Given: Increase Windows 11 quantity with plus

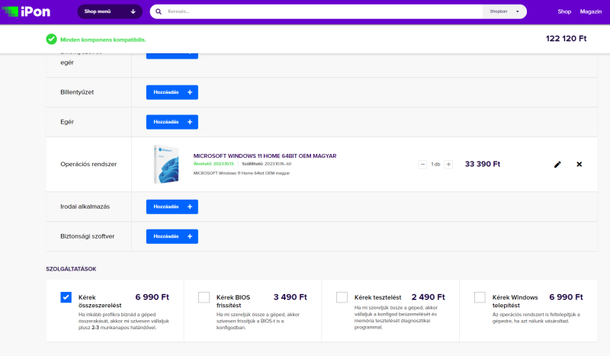Looking at the screenshot, I should [448, 164].
